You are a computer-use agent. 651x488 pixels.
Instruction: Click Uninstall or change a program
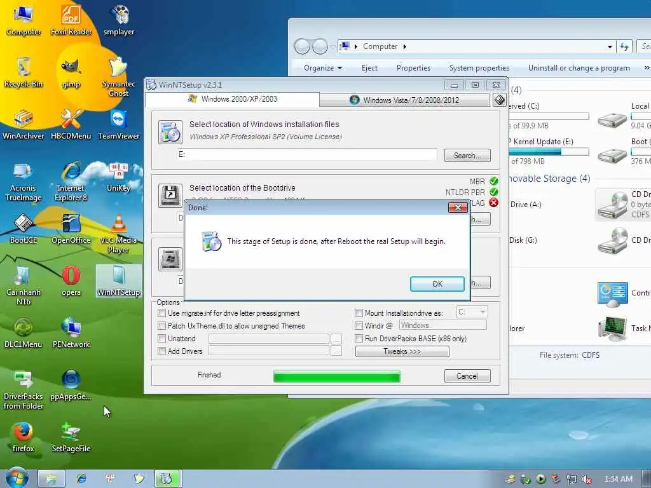[579, 68]
